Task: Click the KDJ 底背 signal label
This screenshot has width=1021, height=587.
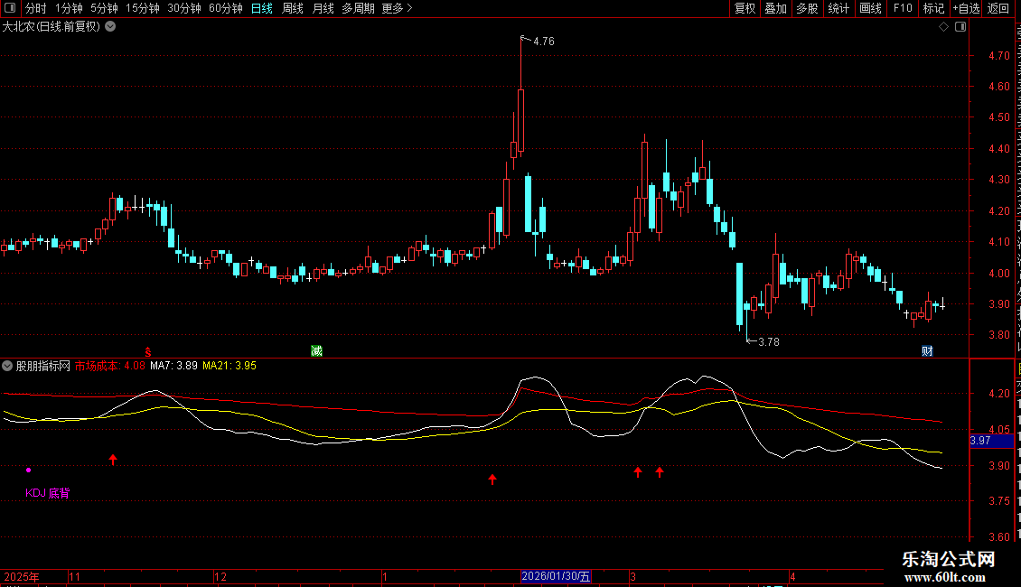Action: coord(48,493)
